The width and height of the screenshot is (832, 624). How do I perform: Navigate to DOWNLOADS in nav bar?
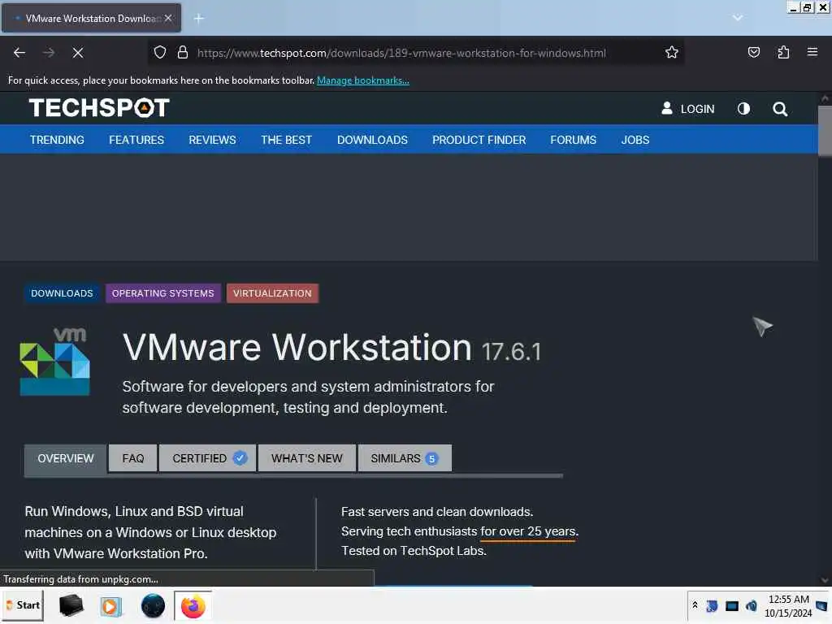372,140
